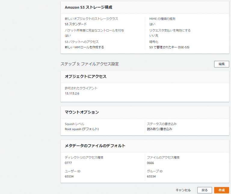
Task: Click the 新しい IAM ロールを作成する value
Action: [84, 47]
